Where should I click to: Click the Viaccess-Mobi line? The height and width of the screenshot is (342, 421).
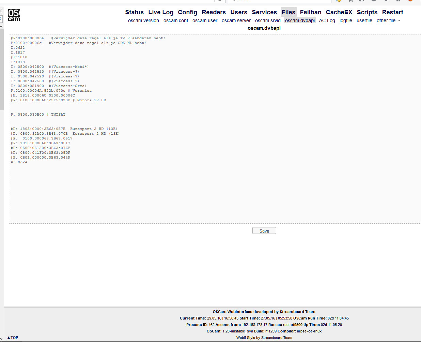[x=50, y=67]
